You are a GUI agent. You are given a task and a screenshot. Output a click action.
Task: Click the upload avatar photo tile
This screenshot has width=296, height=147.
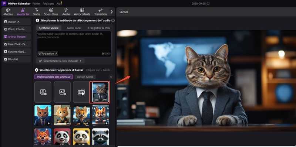pos(43,92)
